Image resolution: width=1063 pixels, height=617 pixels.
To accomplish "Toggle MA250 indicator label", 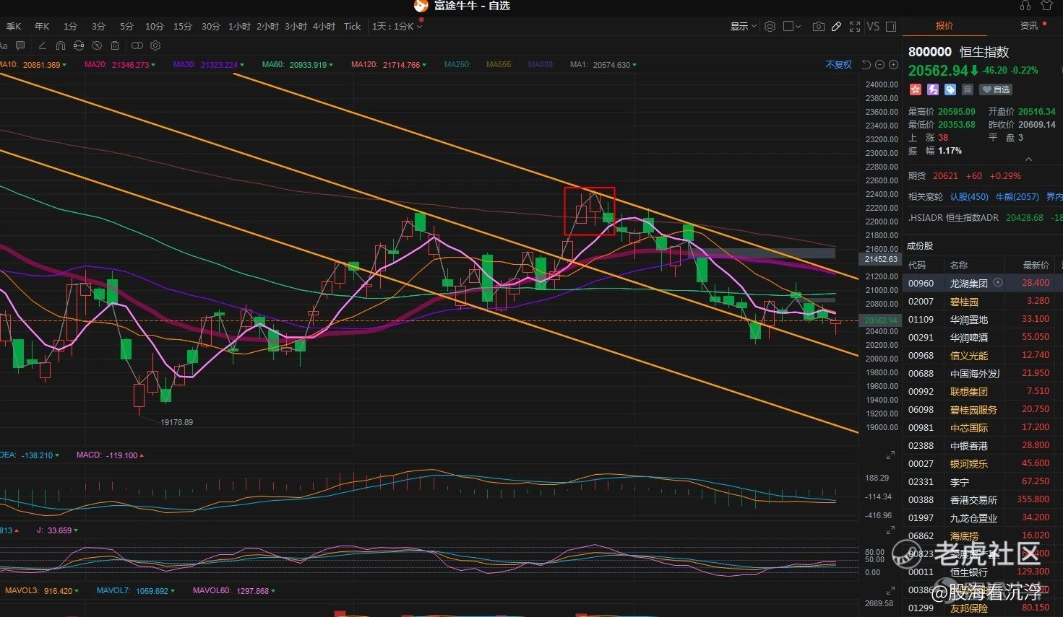I will tap(457, 65).
